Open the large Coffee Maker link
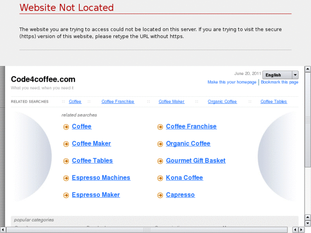The width and height of the screenshot is (311, 233). (91, 143)
